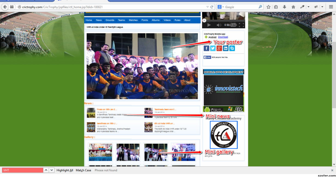Open the 'Finals on 19th Jan' news link
The image size is (336, 177).
[107, 110]
